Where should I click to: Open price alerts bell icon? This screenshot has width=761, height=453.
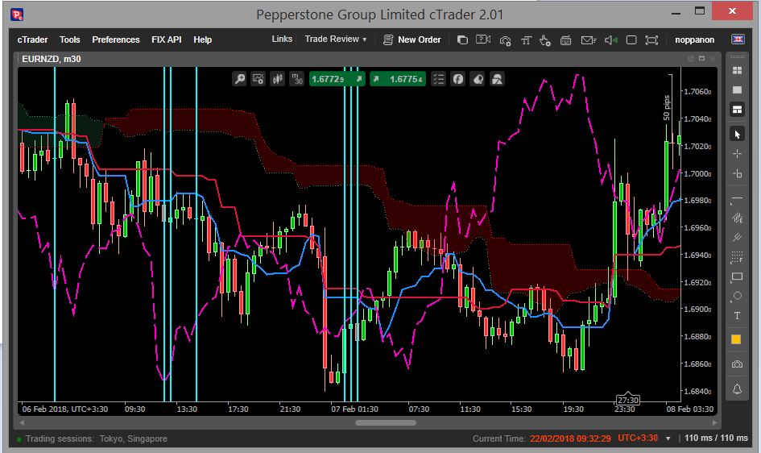(x=737, y=389)
